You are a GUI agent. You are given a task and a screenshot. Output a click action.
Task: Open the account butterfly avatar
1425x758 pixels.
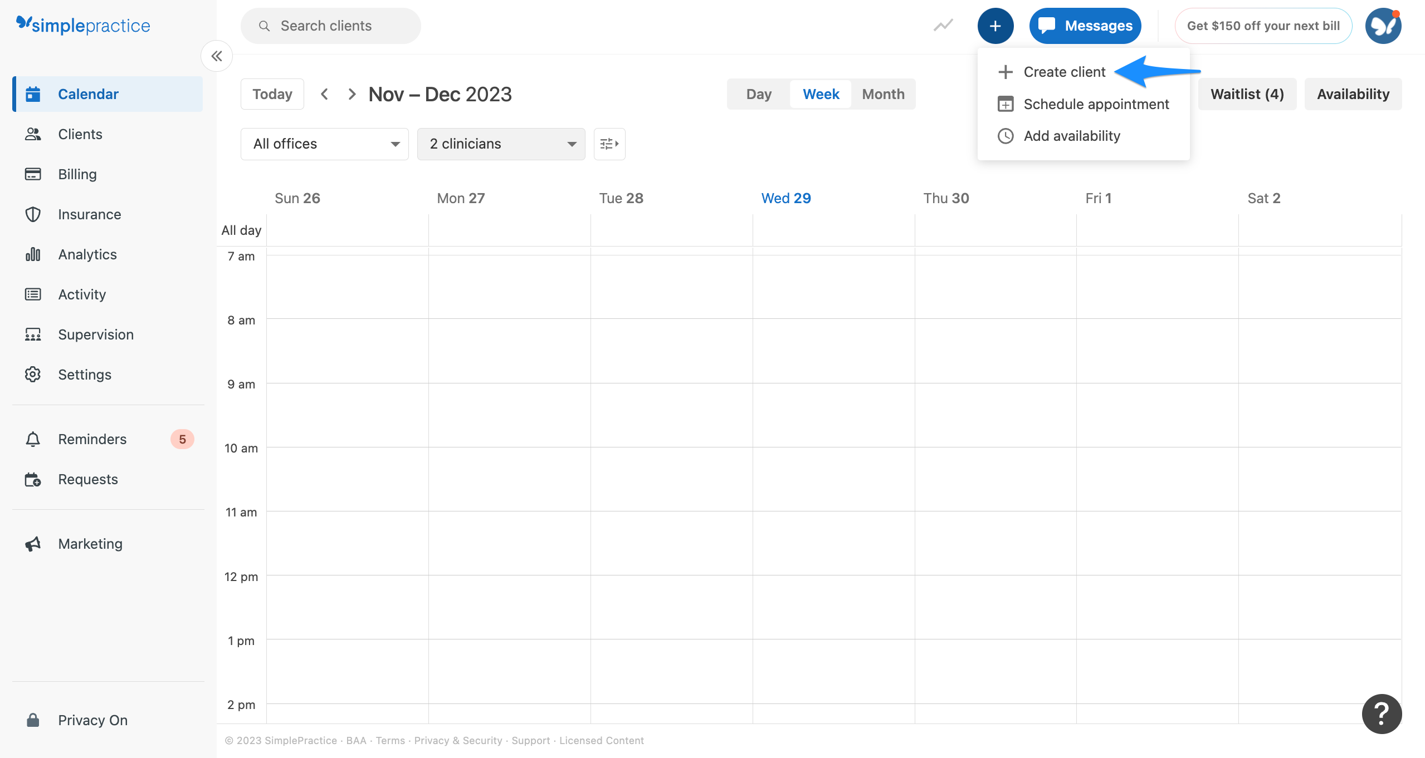1383,26
